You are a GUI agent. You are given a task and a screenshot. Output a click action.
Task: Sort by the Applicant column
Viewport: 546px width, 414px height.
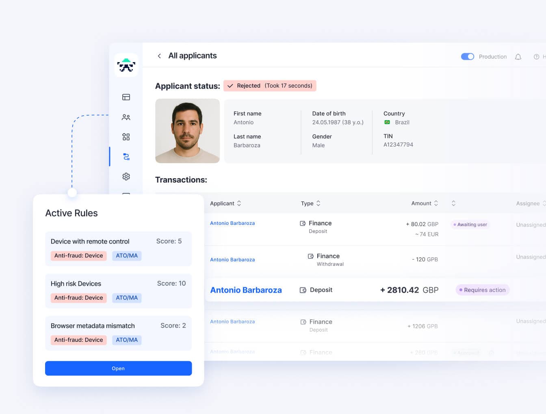225,203
